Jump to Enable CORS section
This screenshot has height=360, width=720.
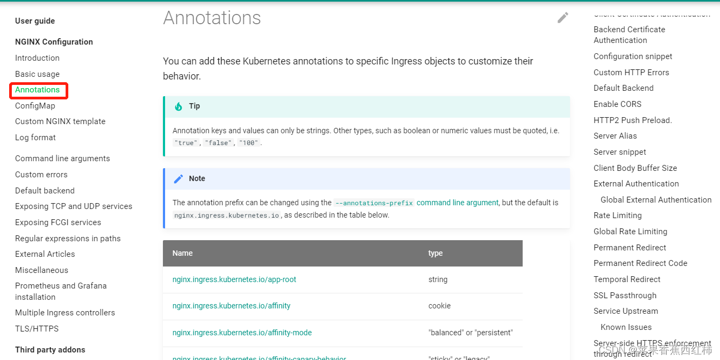(617, 104)
